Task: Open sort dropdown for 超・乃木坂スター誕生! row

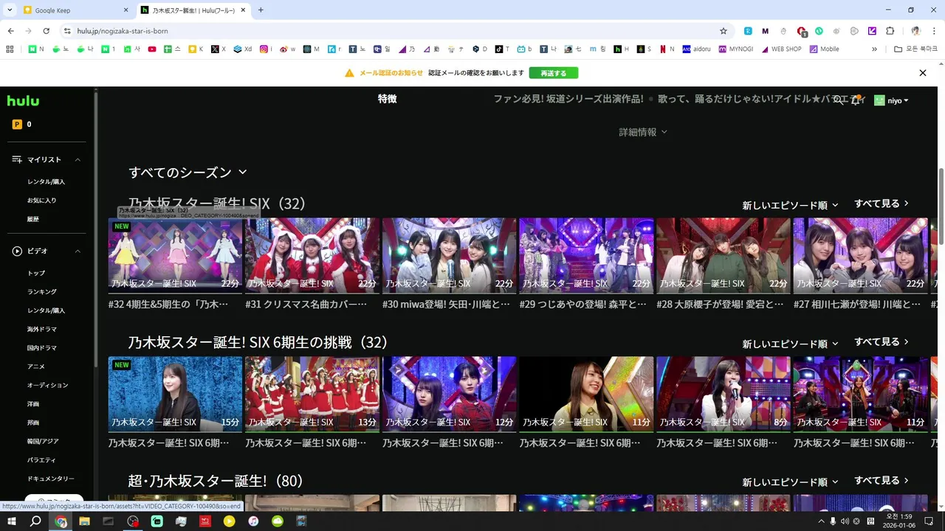Action: click(x=790, y=482)
